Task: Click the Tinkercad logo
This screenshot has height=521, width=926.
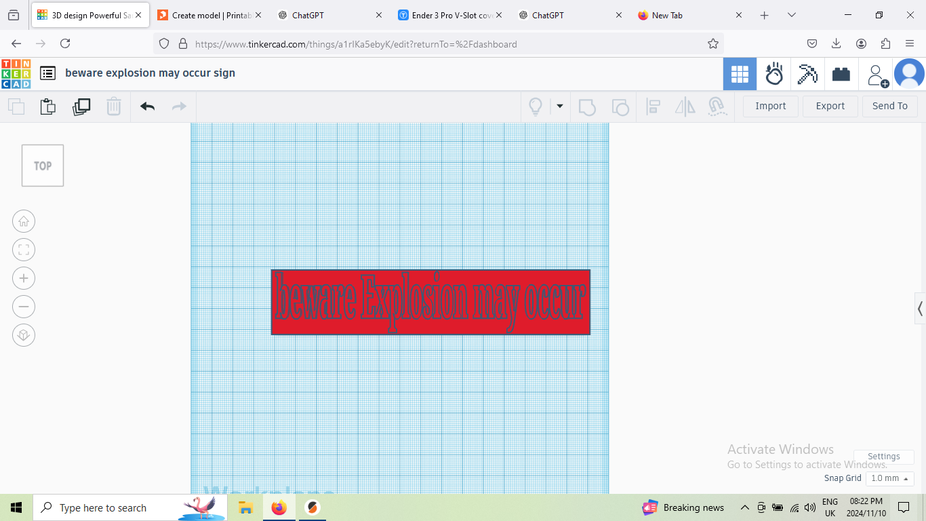Action: click(x=16, y=73)
